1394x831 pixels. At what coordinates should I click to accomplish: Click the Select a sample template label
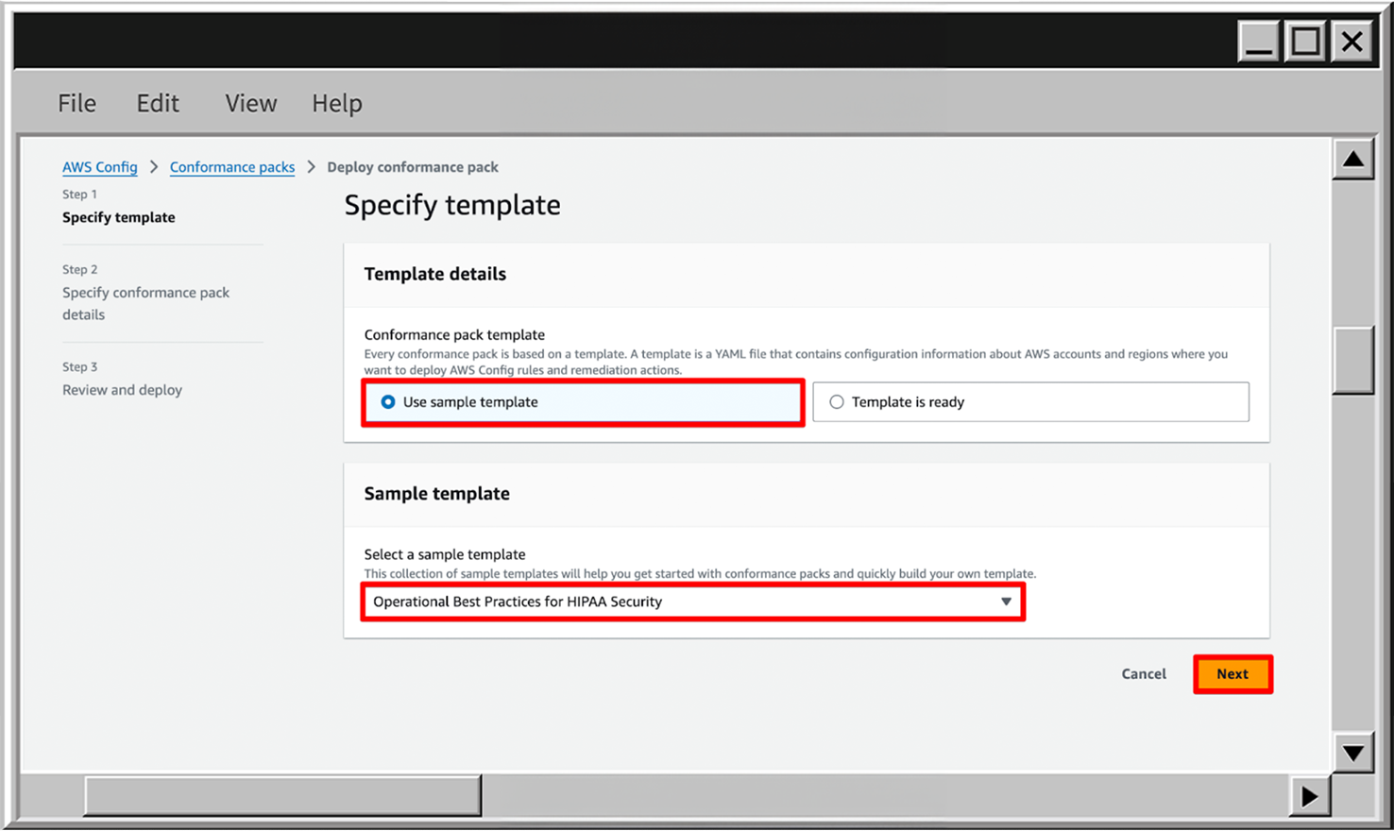(x=445, y=554)
